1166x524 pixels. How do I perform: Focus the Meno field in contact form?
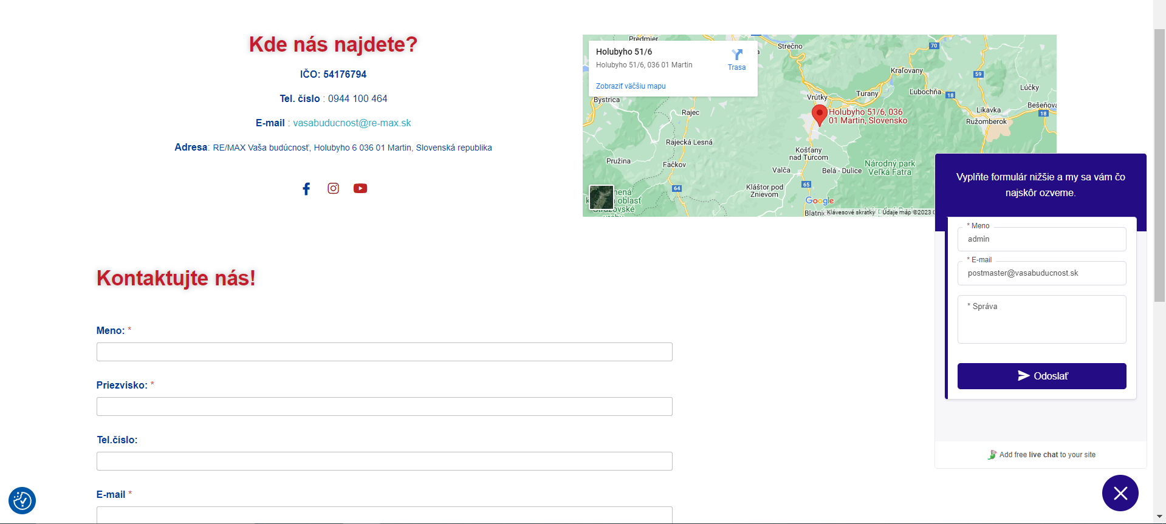(x=384, y=352)
